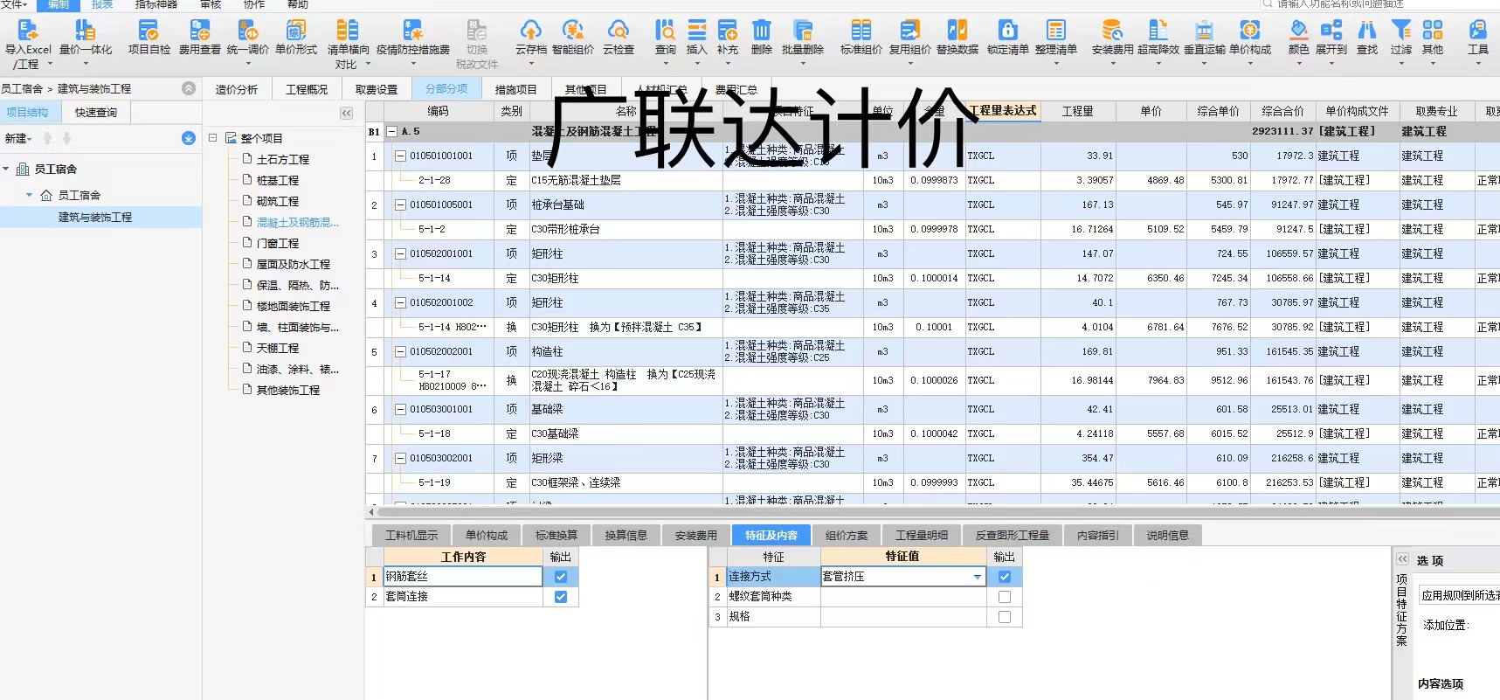Screen dimensions: 1500x700
Task: Click the 清单横向对比 comparison icon
Action: pyautogui.click(x=348, y=31)
